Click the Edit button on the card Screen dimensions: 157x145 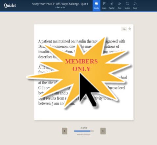coord(124,29)
